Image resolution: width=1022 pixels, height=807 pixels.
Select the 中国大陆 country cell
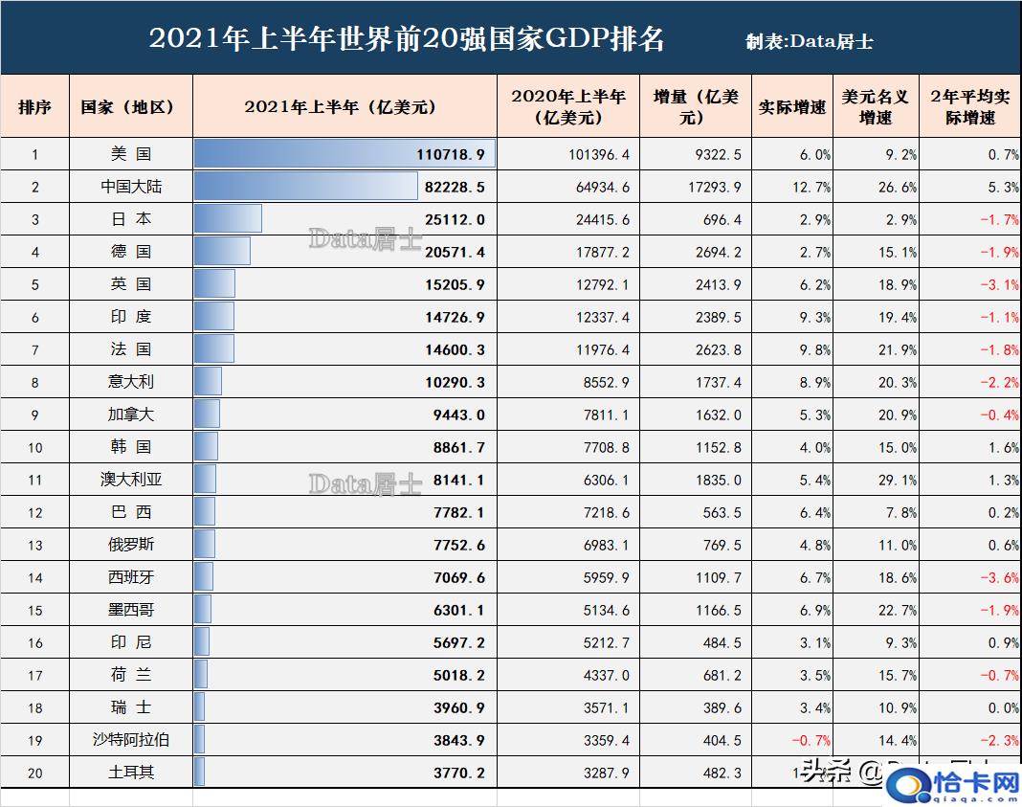click(130, 187)
